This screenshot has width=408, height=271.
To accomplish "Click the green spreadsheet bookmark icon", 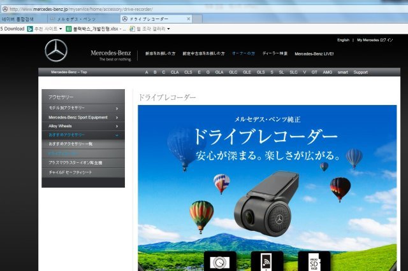I will pyautogui.click(x=69, y=29).
